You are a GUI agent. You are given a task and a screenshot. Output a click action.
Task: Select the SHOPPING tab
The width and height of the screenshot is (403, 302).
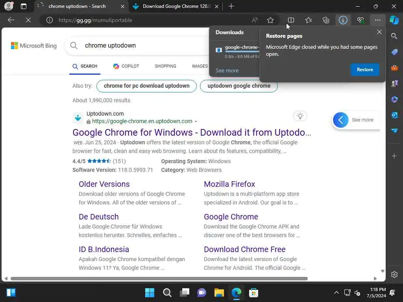(x=166, y=66)
